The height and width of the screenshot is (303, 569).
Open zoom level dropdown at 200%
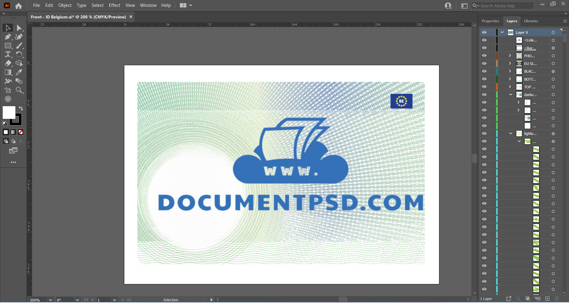(50, 300)
